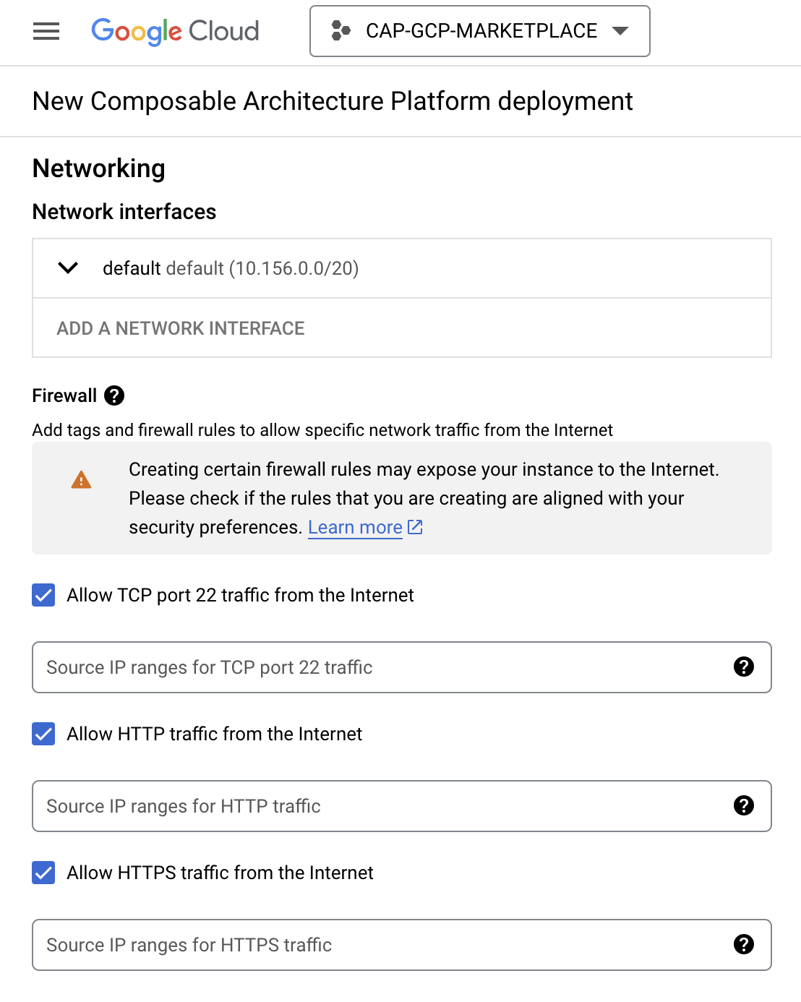
Task: Uncheck Allow TCP port 22 traffic
Action: (x=43, y=595)
